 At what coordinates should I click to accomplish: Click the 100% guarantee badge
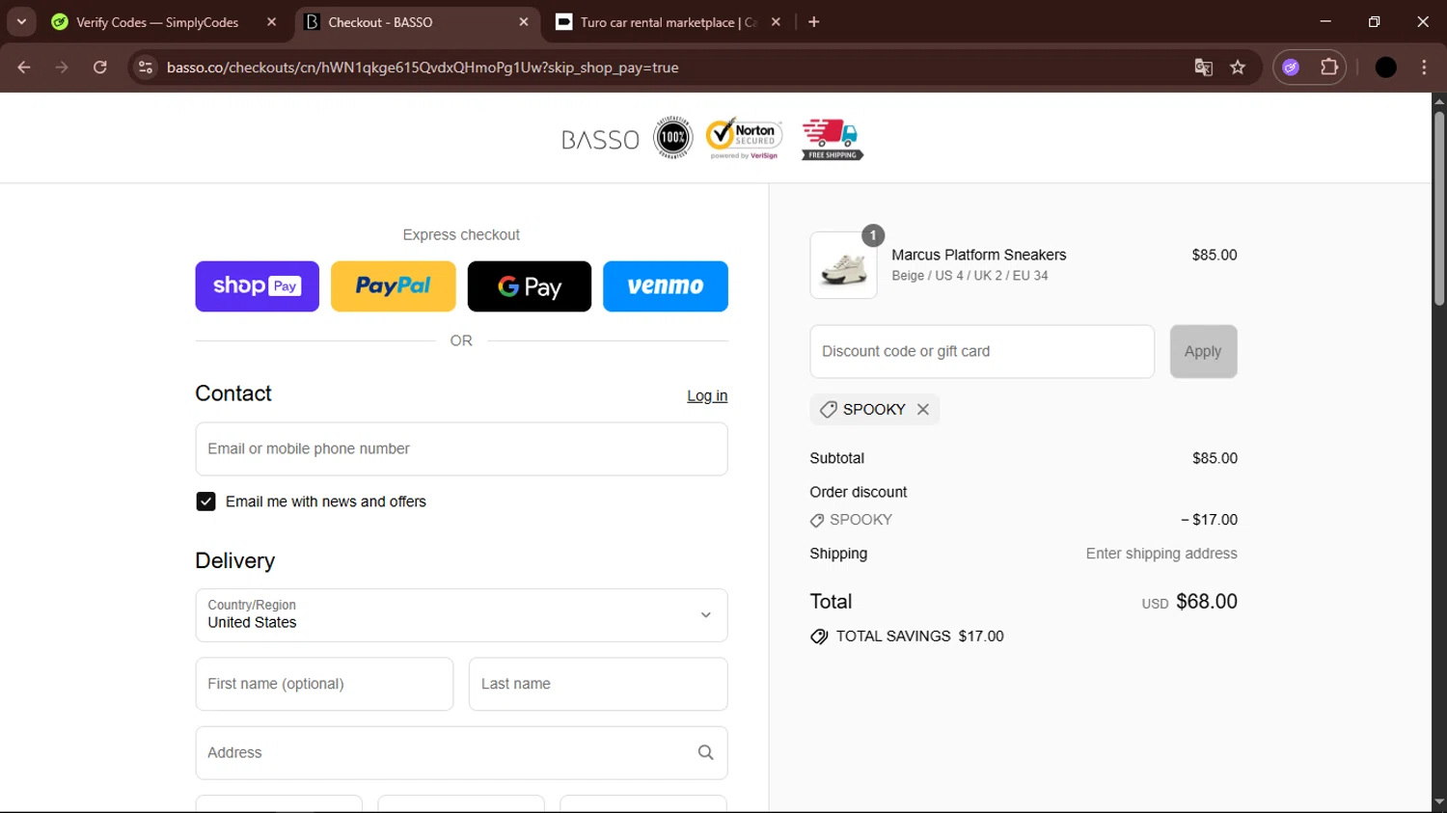tap(673, 138)
